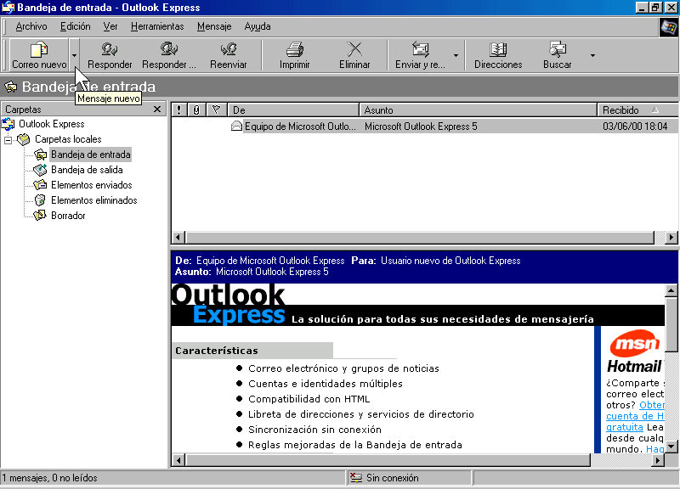Image resolution: width=680 pixels, height=489 pixels.
Task: Select the Elementos enviados folder
Action: tap(92, 185)
